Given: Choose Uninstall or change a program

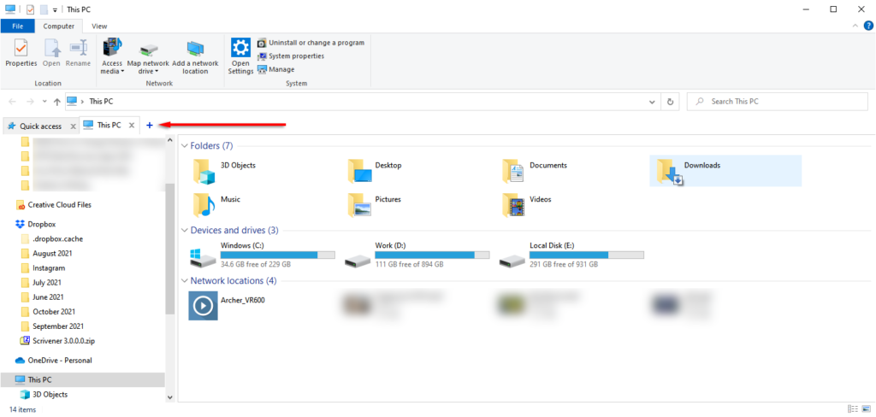Looking at the screenshot, I should point(311,43).
